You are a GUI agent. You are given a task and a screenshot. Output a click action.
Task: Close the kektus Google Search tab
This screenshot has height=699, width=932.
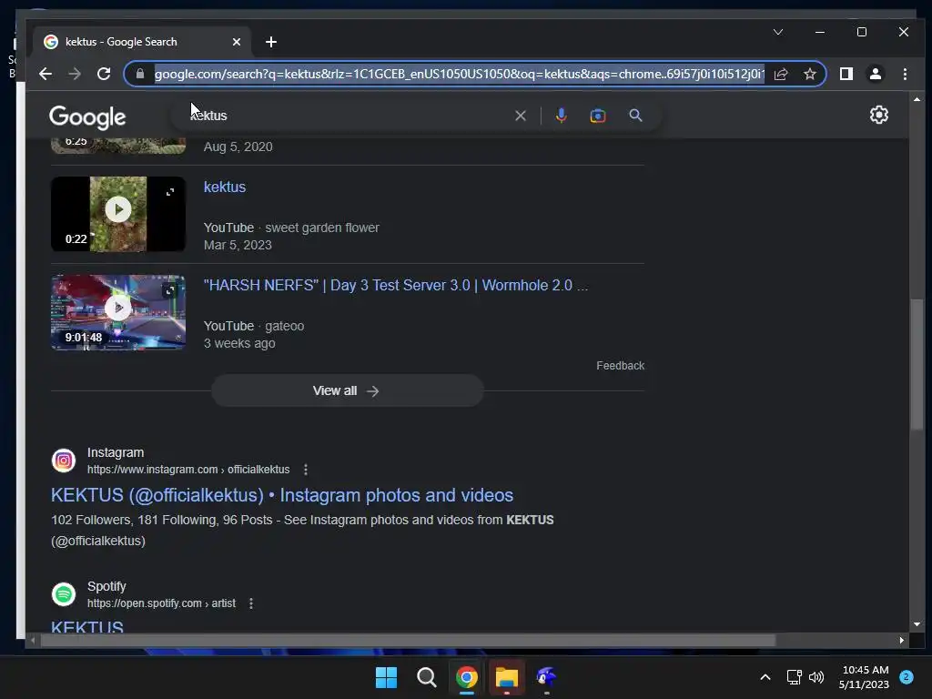(237, 42)
